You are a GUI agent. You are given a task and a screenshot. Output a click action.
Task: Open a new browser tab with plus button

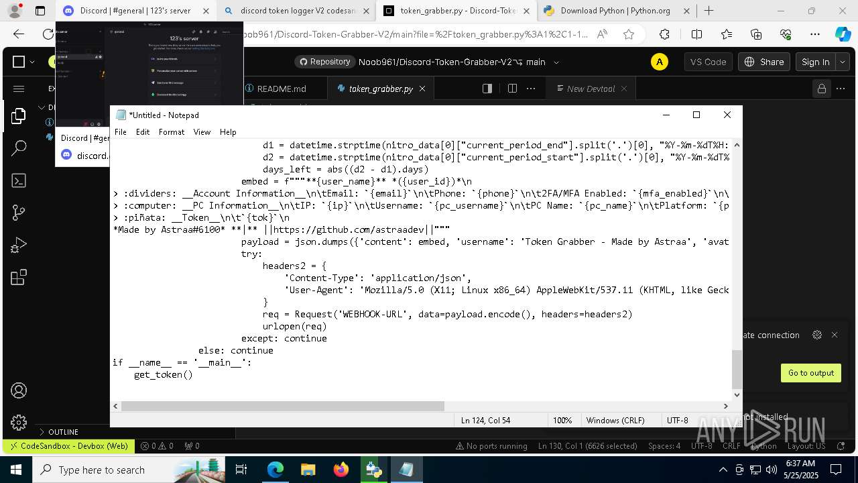pyautogui.click(x=709, y=11)
